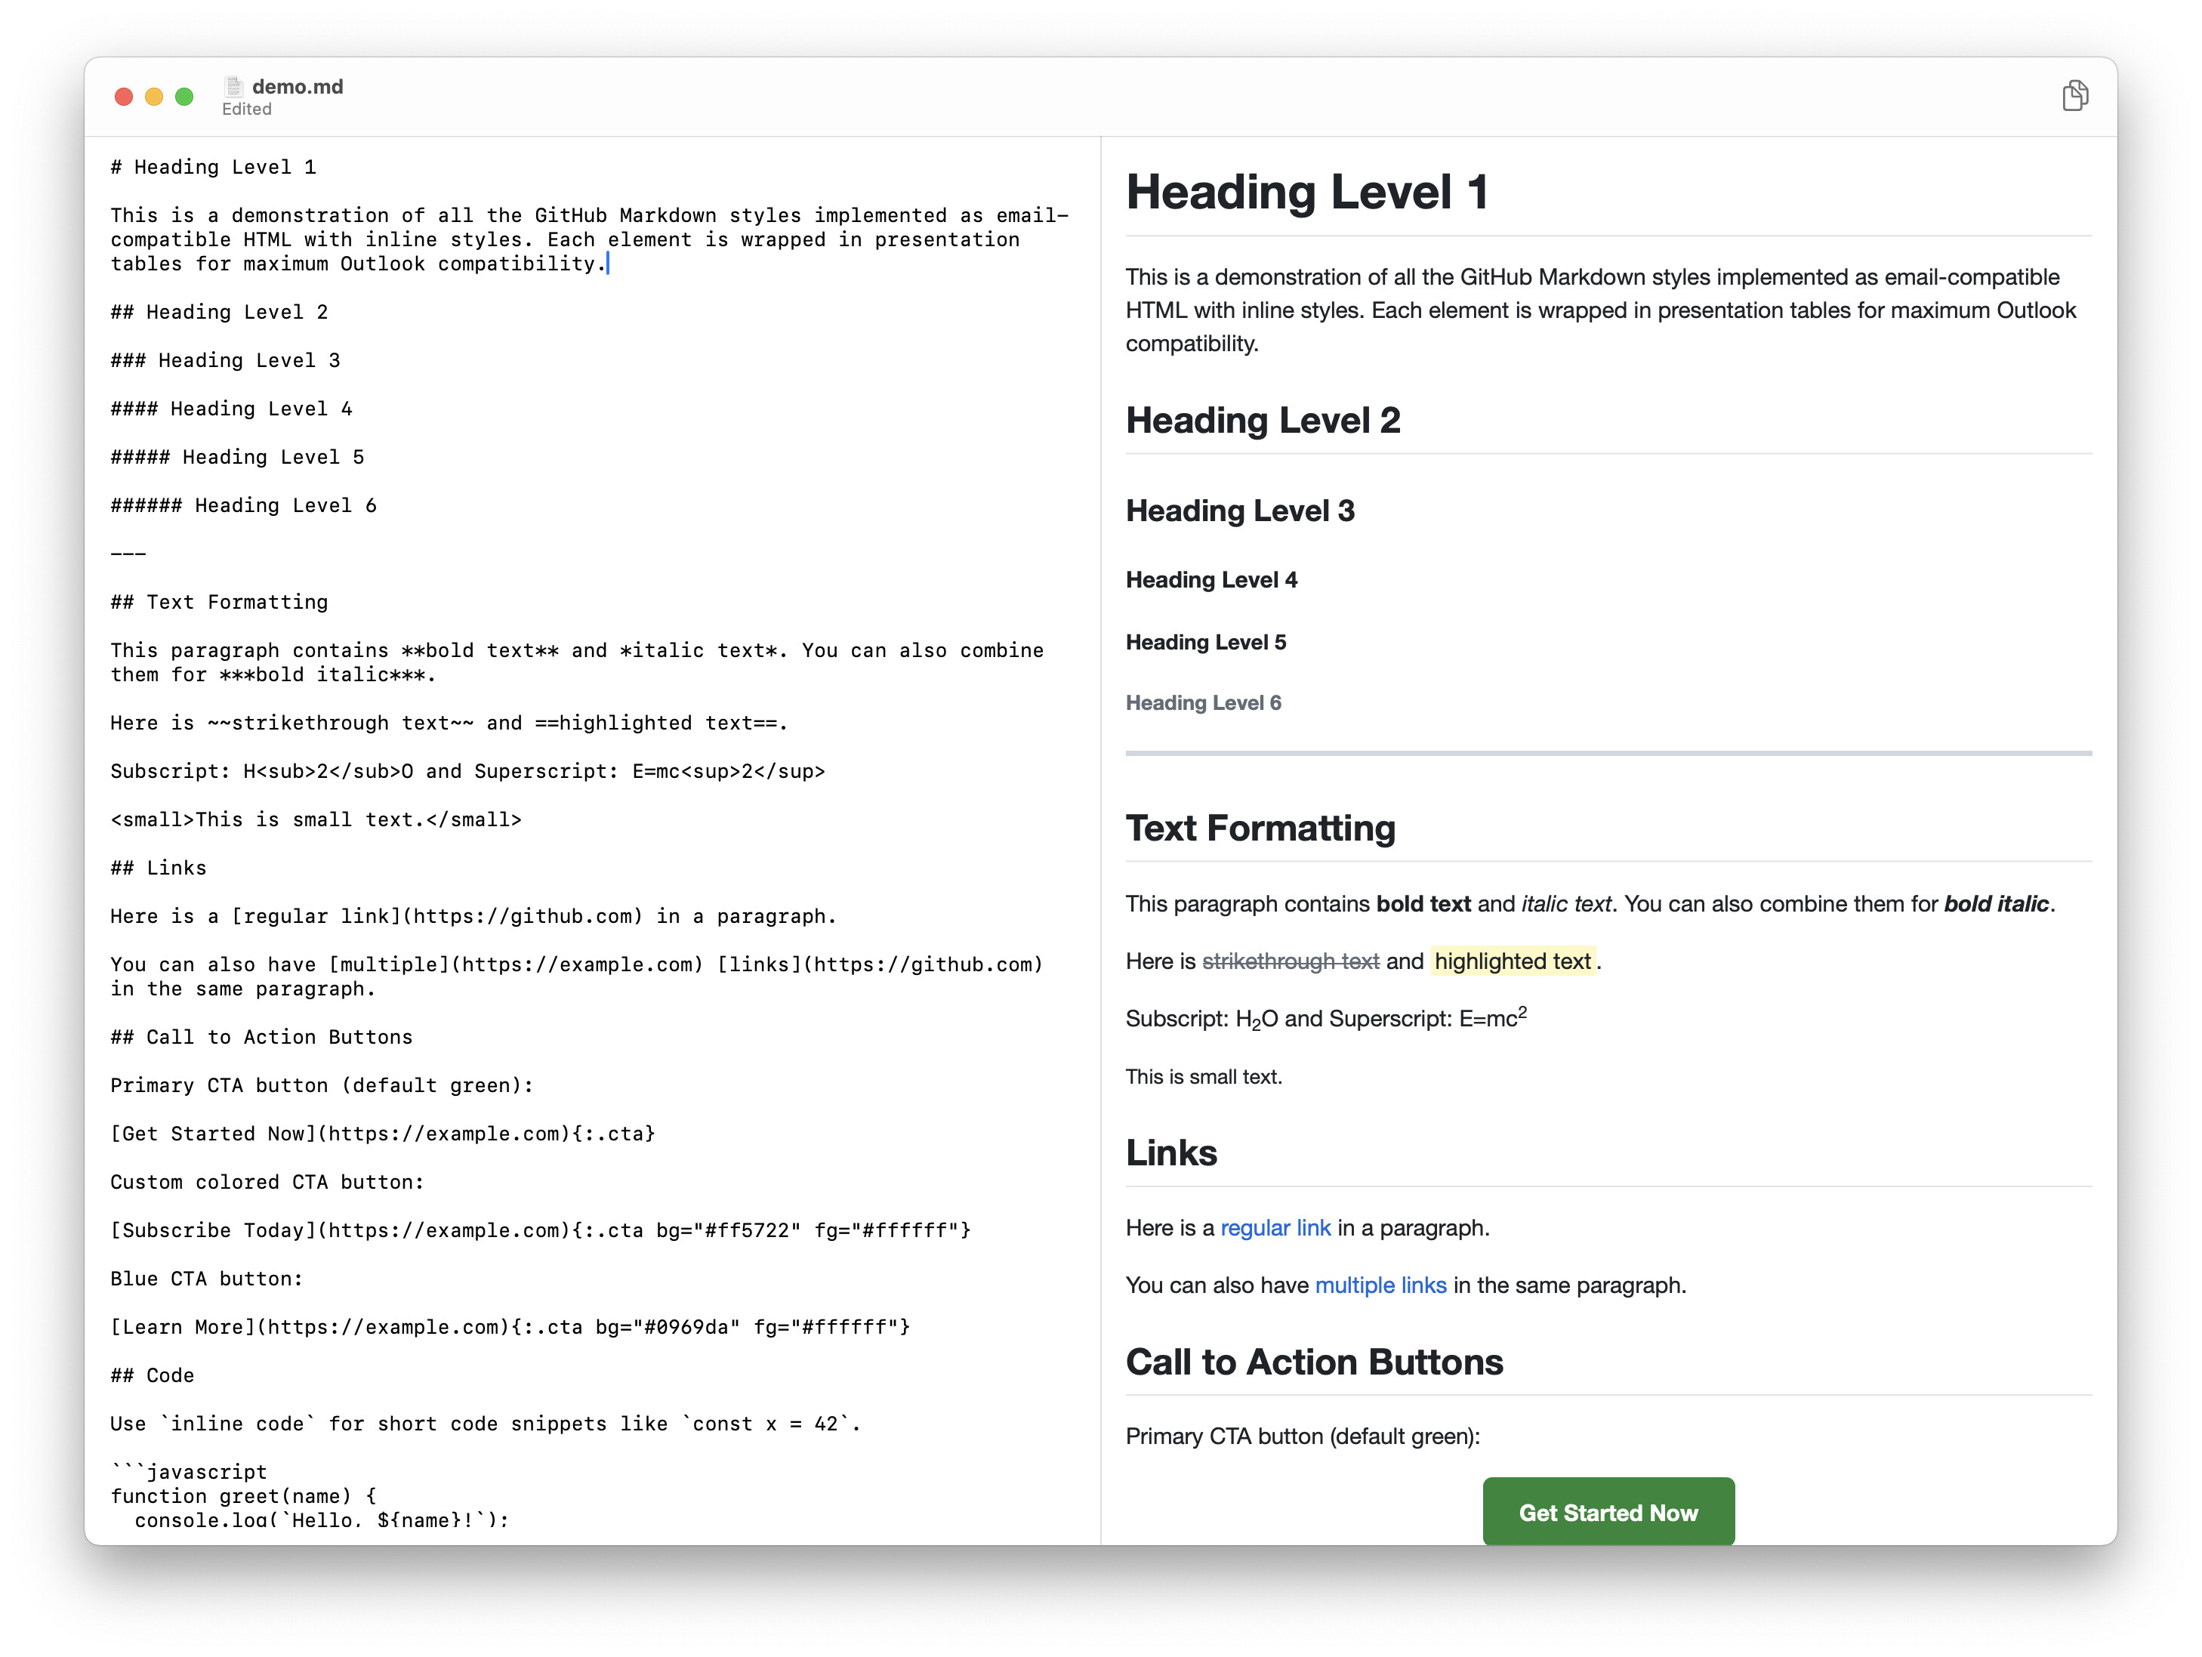This screenshot has width=2202, height=1657.
Task: Click the demo.md file name title
Action: coord(297,87)
